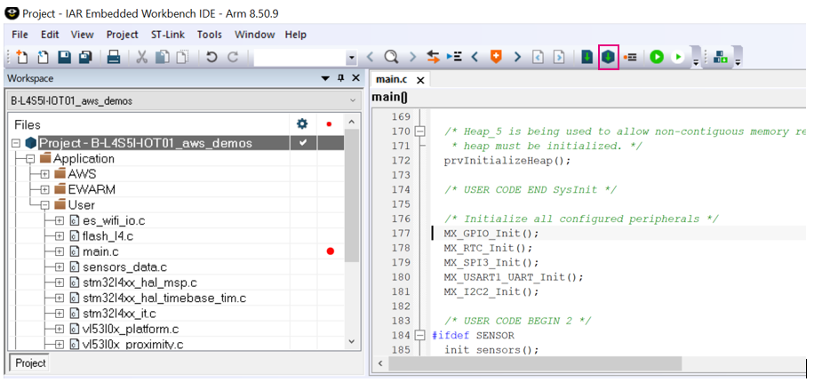Open the Workspace panel options arrow
This screenshot has width=822, height=390.
pos(325,78)
